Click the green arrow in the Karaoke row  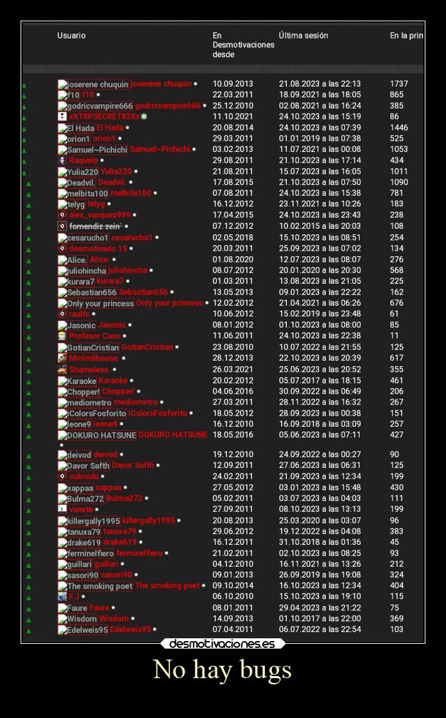click(x=28, y=381)
